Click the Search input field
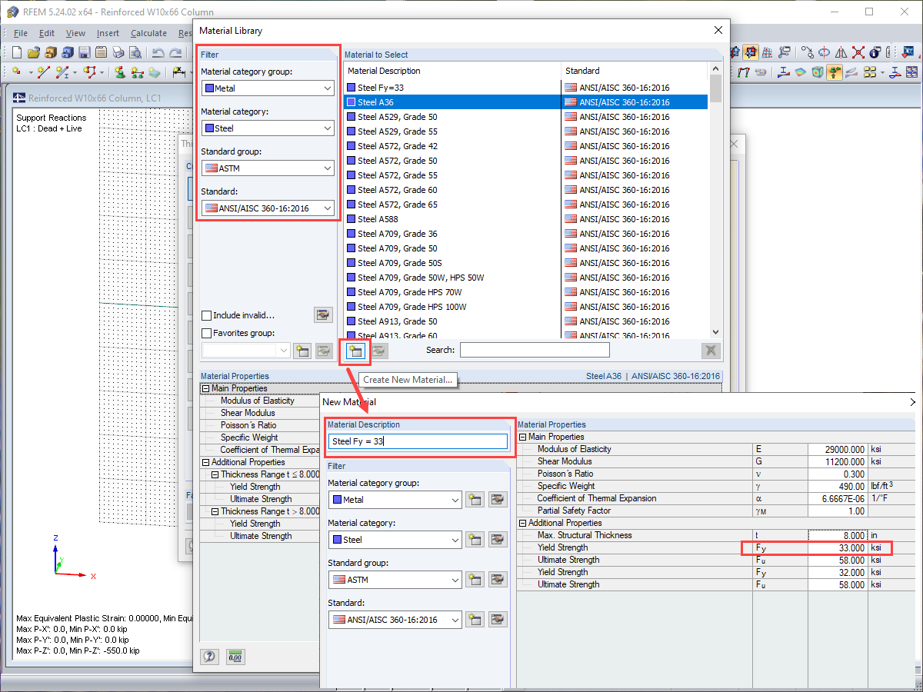923x692 pixels. coord(535,350)
